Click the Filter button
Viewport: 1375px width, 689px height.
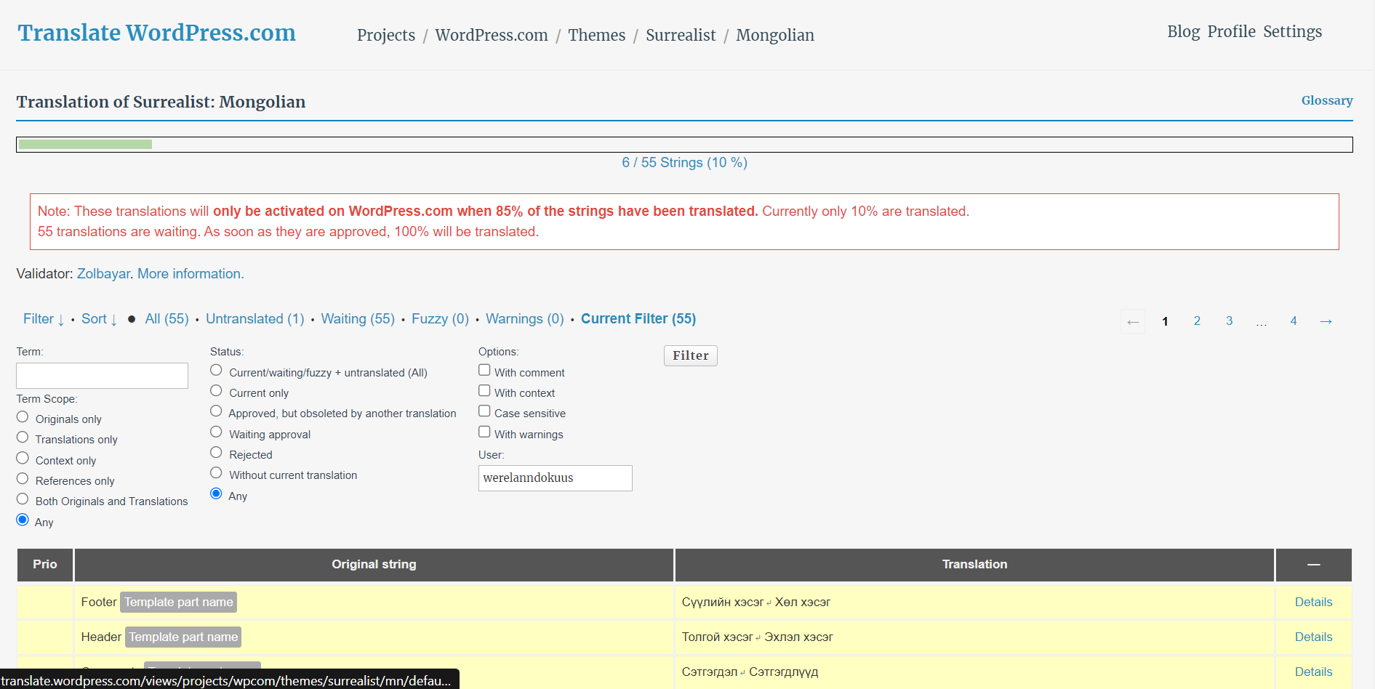(x=691, y=355)
